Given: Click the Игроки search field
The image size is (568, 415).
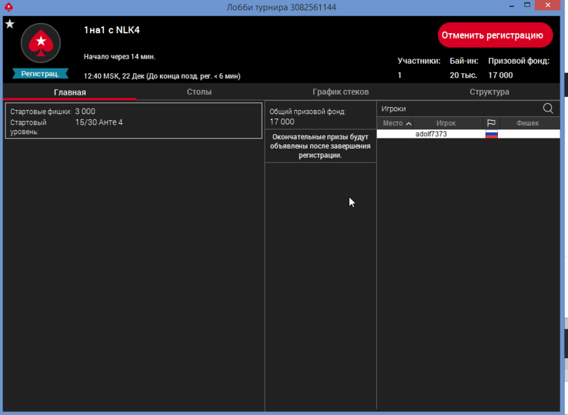Looking at the screenshot, I should (x=457, y=109).
